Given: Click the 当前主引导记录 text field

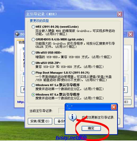Looking at the screenshot, I should click(x=62, y=111).
